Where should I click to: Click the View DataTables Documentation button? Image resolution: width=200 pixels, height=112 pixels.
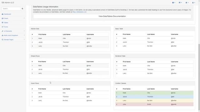click(x=112, y=16)
